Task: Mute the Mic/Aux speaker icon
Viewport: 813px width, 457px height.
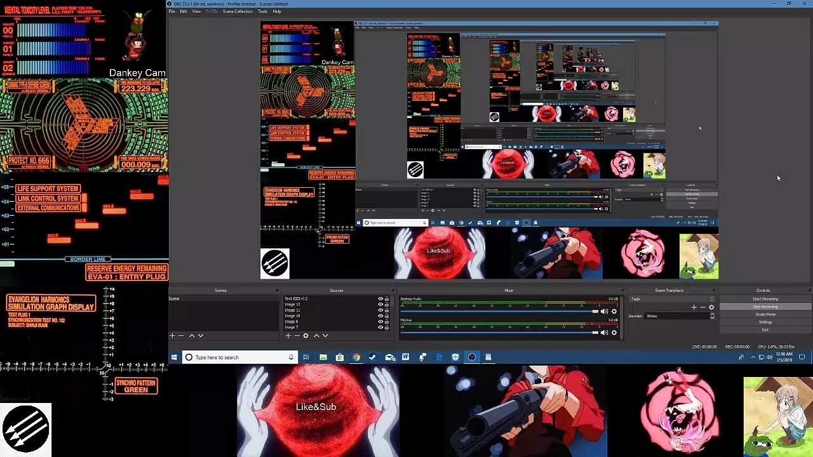Action: point(604,333)
